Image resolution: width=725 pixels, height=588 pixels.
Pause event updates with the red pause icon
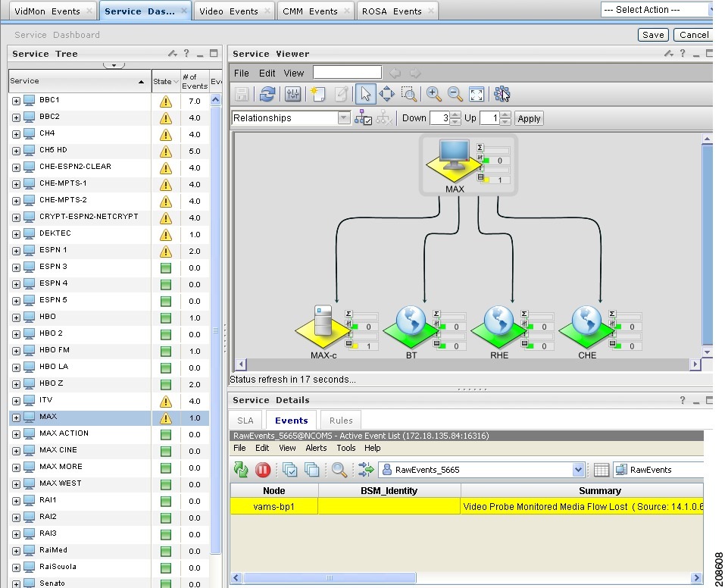(x=263, y=470)
